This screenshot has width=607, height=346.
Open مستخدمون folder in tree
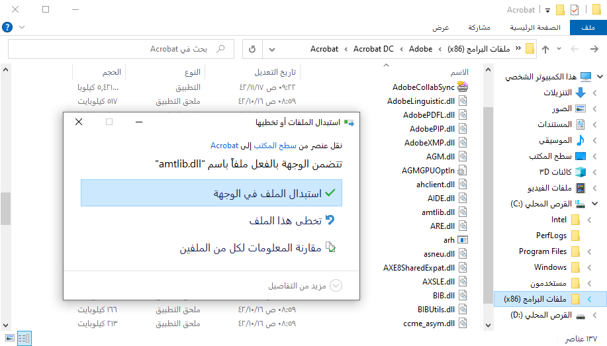(x=548, y=283)
